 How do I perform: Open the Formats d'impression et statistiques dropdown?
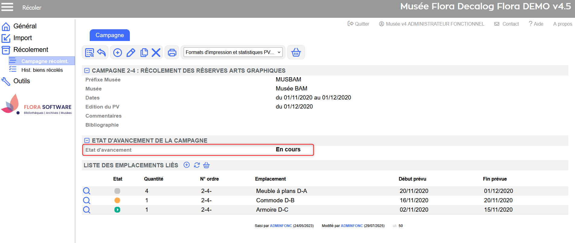click(233, 52)
